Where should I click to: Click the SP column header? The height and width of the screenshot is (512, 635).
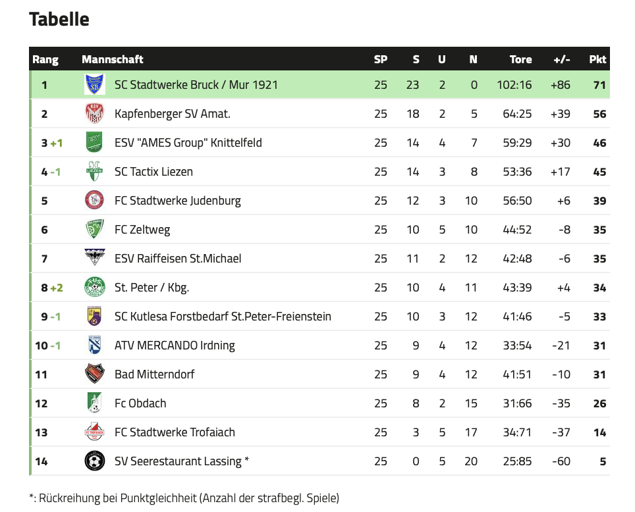380,59
